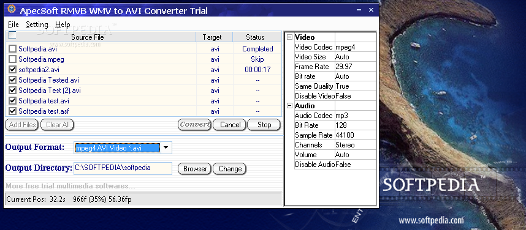The width and height of the screenshot is (526, 230).
Task: Open the Output Format dropdown arrow
Action: click(166, 147)
